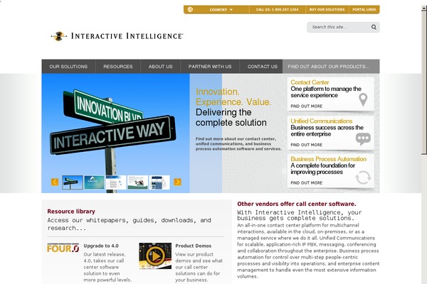Image resolution: width=427 pixels, height=284 pixels.
Task: Click the Contact Center heading
Action: point(310,82)
